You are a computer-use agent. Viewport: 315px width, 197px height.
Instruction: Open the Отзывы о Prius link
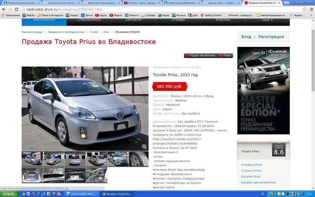pos(251,165)
